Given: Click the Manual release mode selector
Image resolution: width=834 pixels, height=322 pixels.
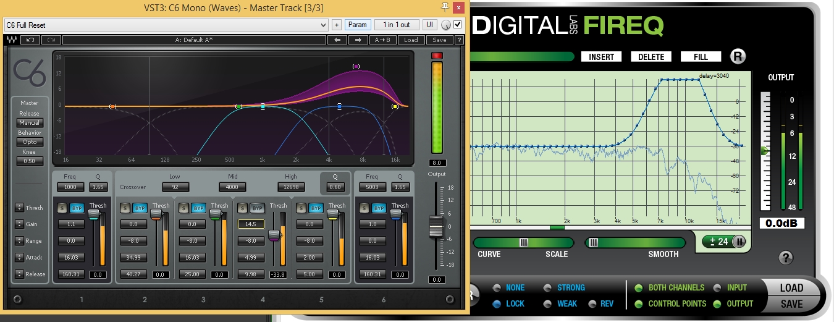Looking at the screenshot, I should (30, 123).
